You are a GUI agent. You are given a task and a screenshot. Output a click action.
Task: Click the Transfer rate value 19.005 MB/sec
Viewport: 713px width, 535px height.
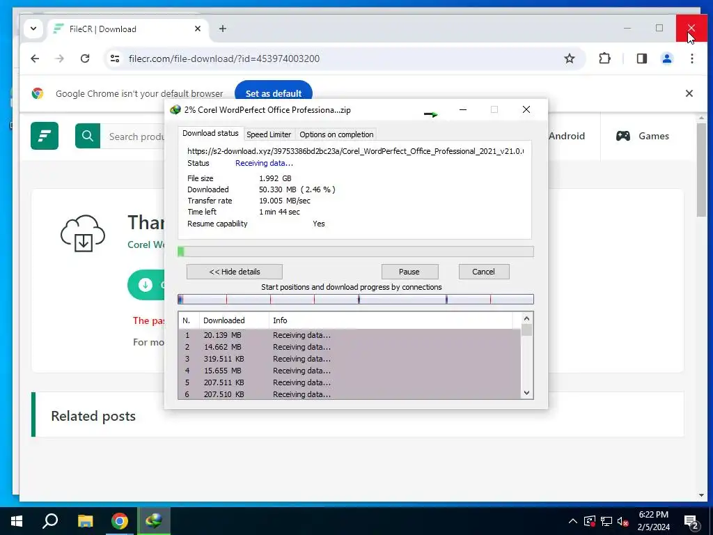point(285,201)
